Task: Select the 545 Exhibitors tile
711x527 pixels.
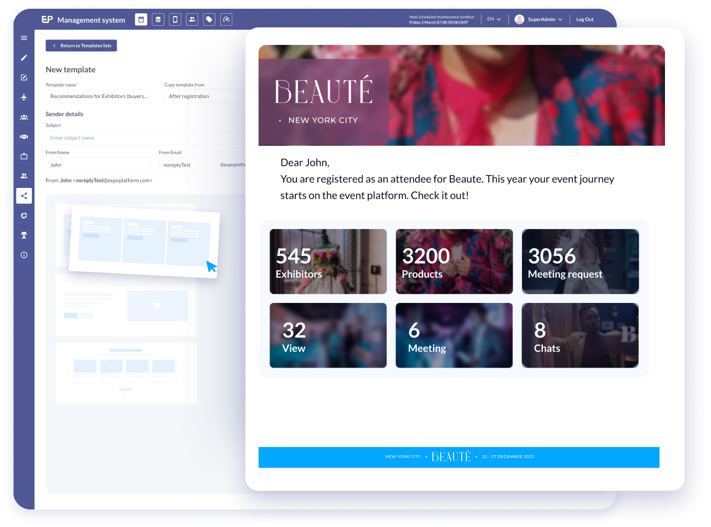Action: click(328, 262)
